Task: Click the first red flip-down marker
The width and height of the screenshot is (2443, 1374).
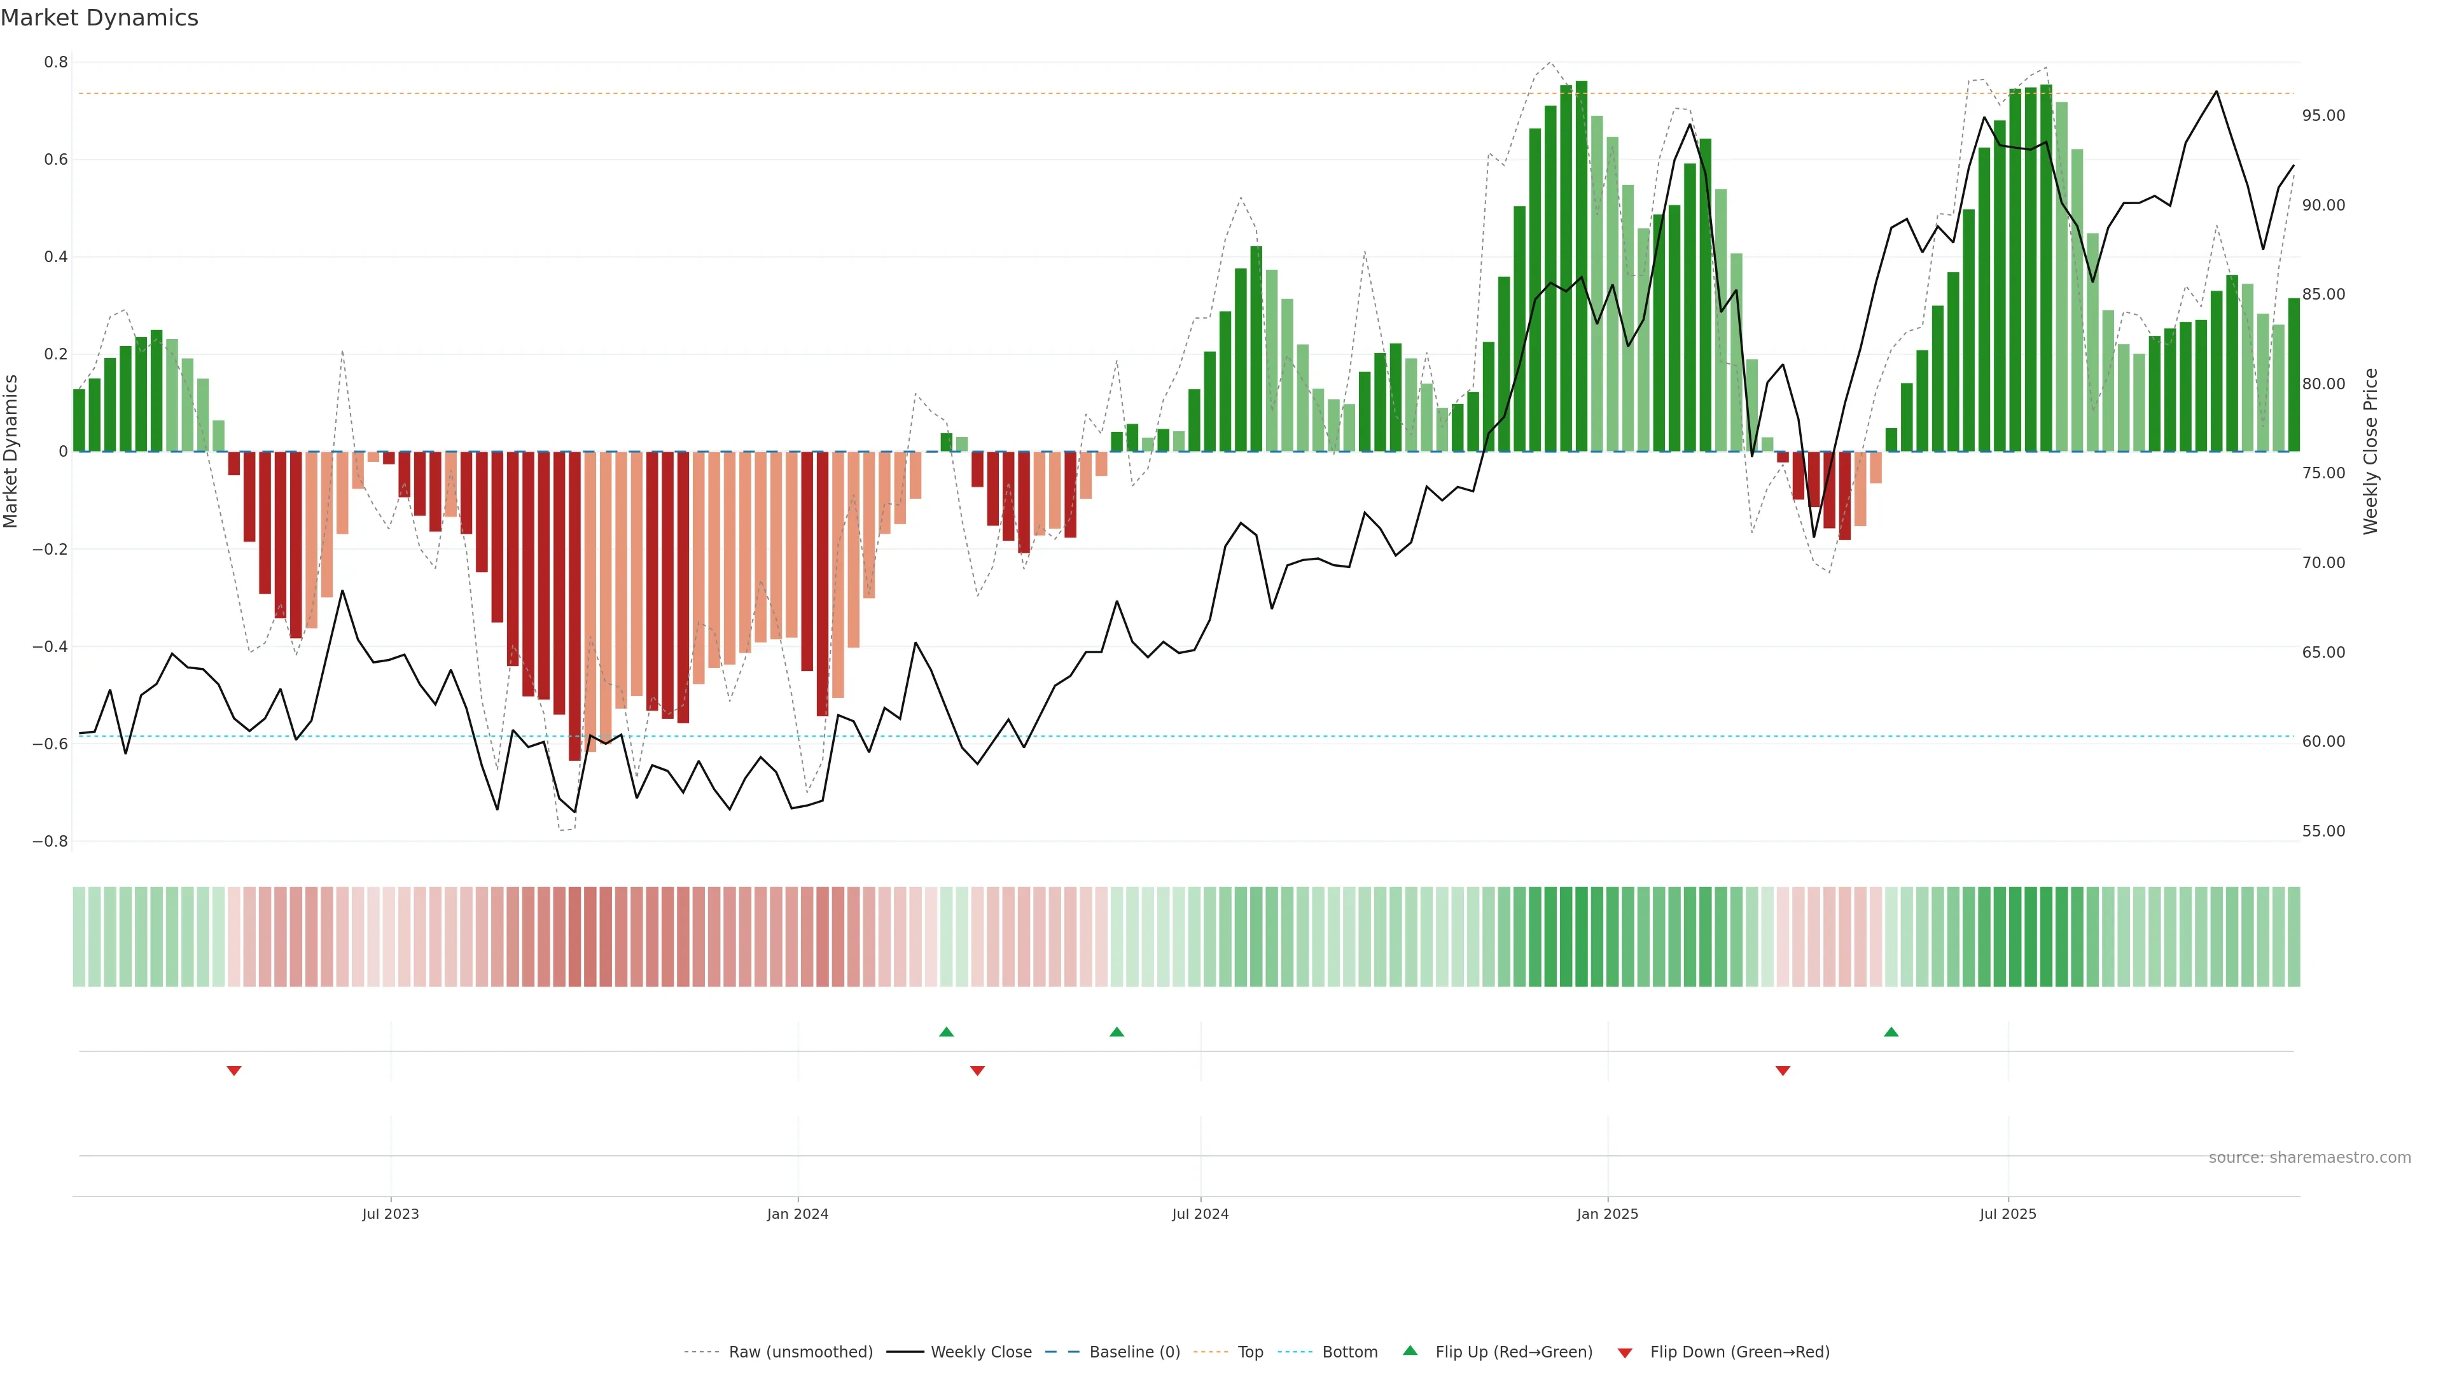Action: [234, 1071]
